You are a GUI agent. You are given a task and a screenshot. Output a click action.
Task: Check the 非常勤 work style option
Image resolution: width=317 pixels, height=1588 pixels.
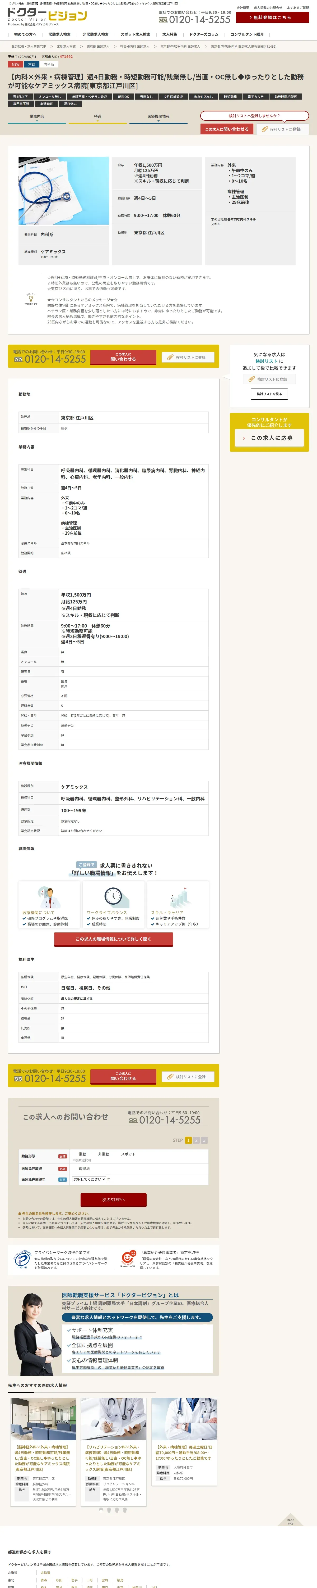103,1154
